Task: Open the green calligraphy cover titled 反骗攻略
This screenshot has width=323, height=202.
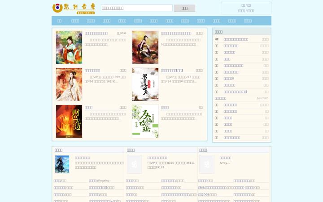Action: (x=145, y=121)
